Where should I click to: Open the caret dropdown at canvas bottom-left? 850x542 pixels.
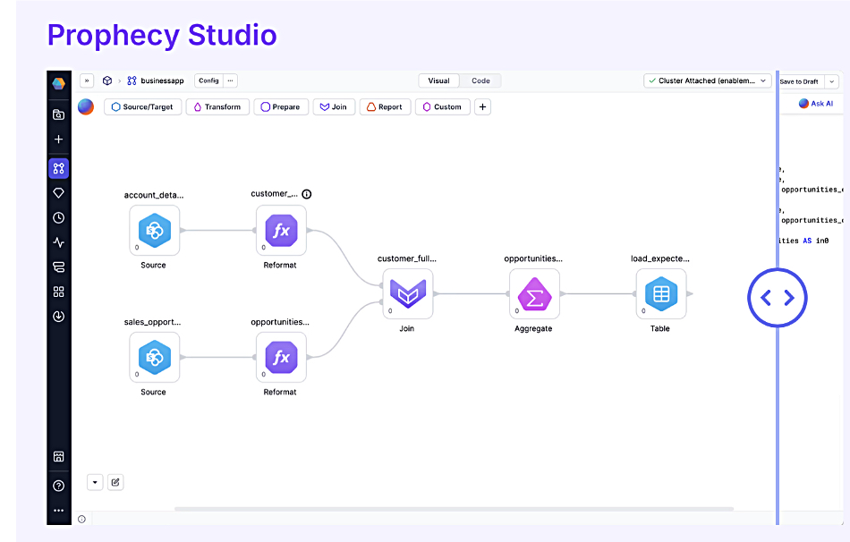pos(95,482)
